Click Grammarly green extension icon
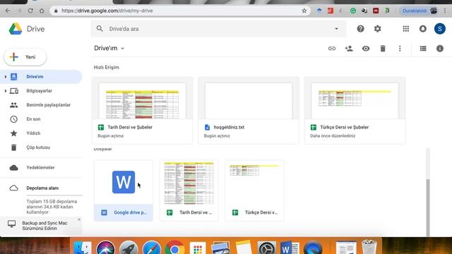The height and width of the screenshot is (254, 452). [353, 11]
